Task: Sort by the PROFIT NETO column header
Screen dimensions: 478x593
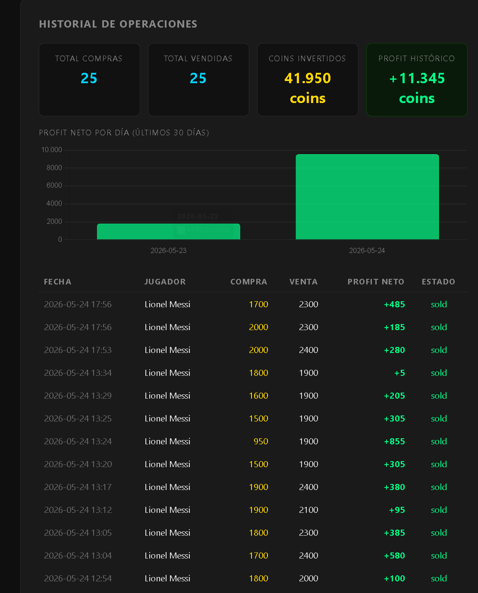Action: [376, 282]
